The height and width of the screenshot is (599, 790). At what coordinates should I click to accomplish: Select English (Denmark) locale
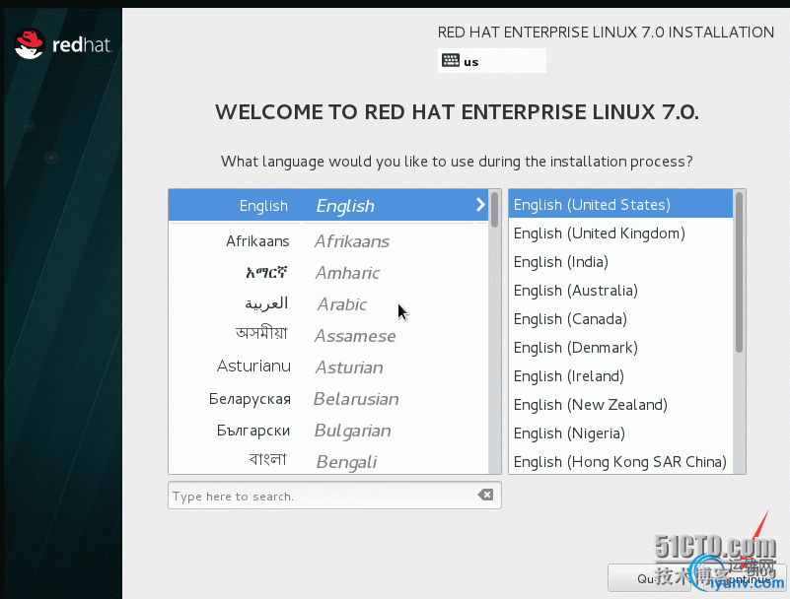point(620,348)
